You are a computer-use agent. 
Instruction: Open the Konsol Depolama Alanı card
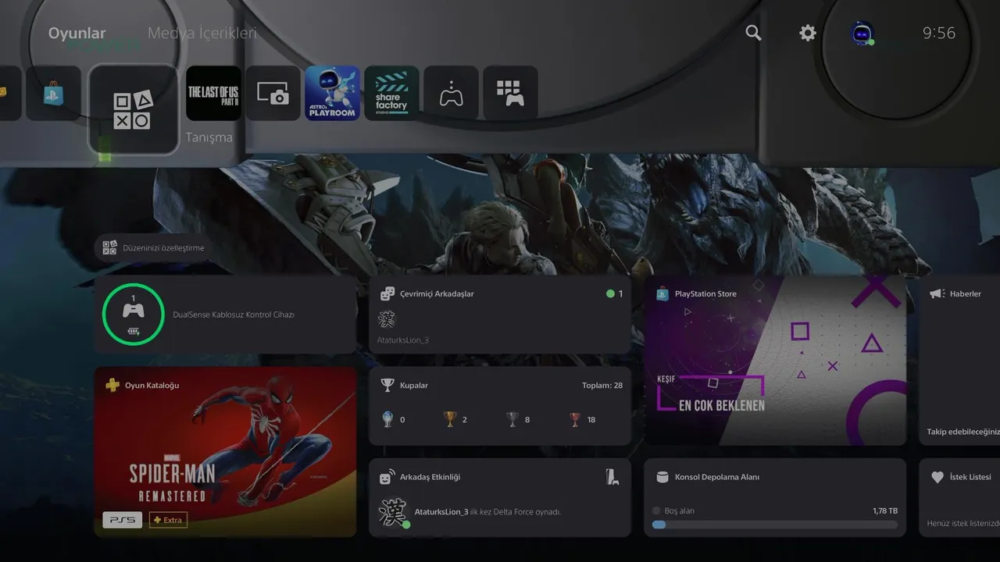pyautogui.click(x=775, y=497)
